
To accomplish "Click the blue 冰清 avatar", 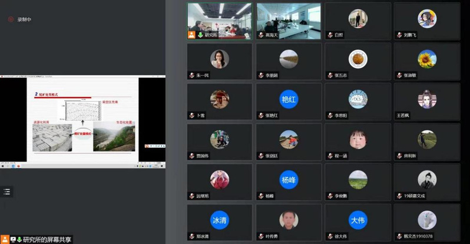I will pyautogui.click(x=220, y=220).
